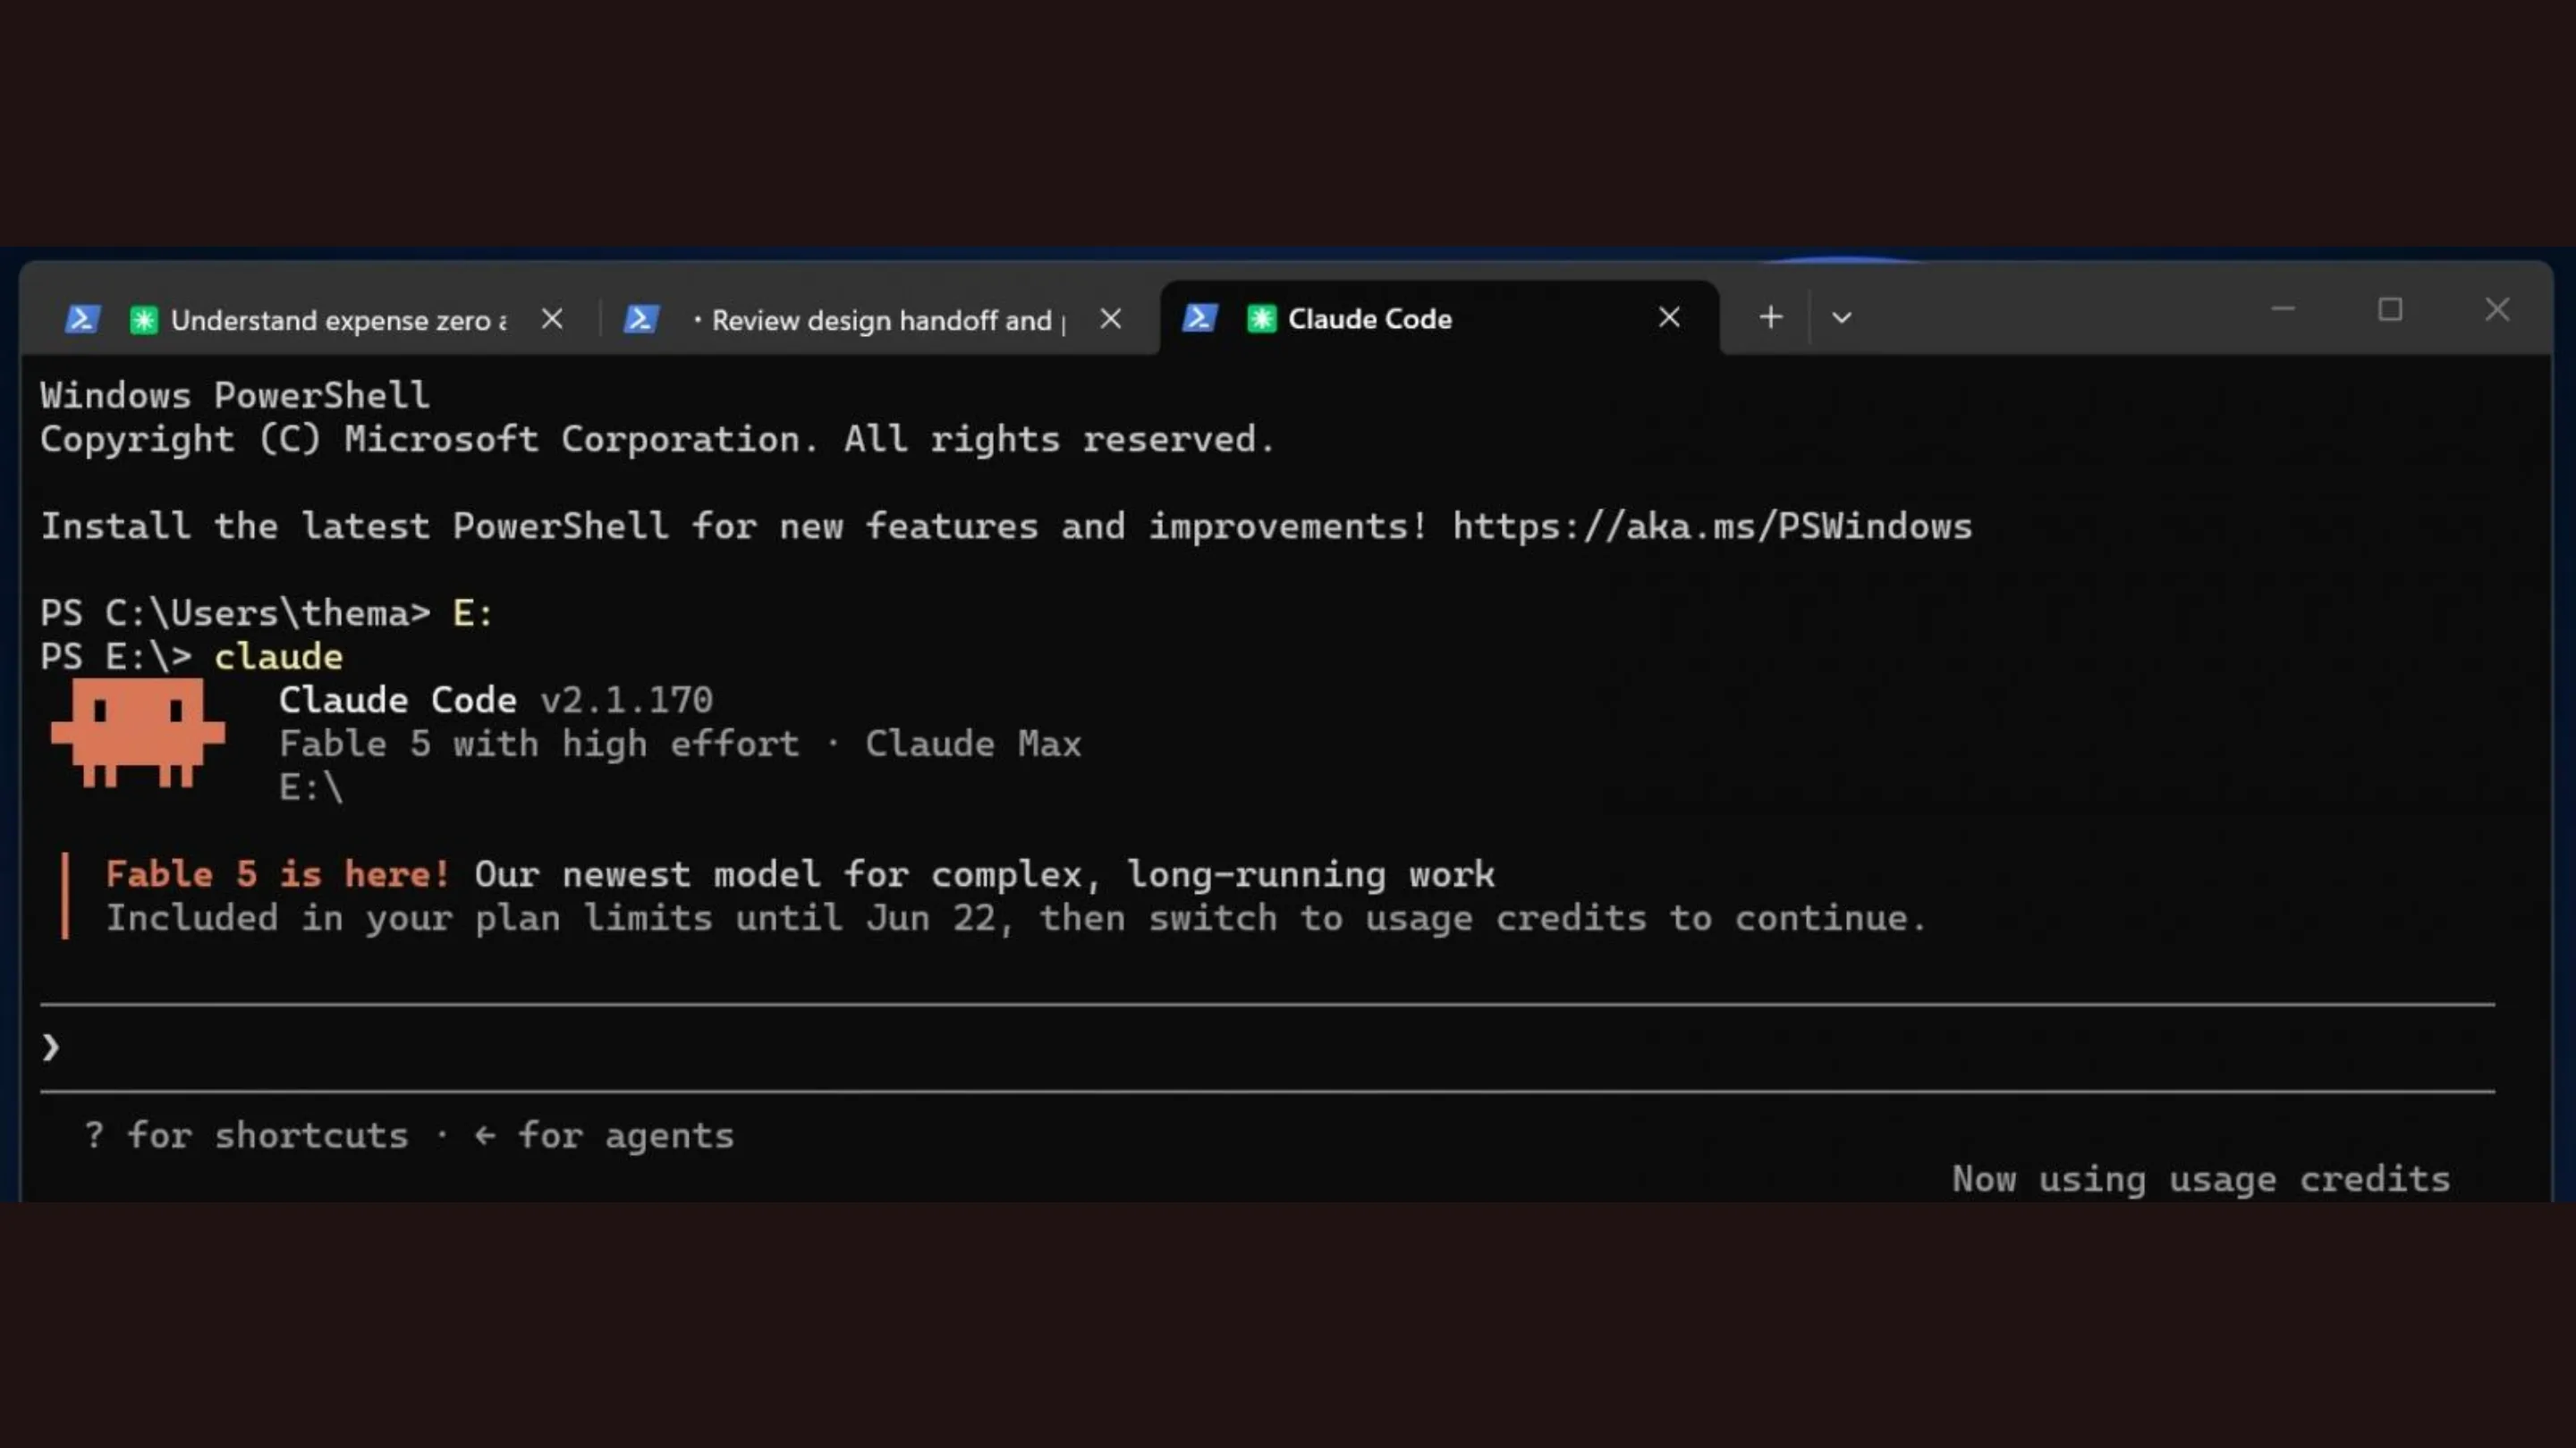Focus the Claude Code prompt input
The width and height of the screenshot is (2576, 1448).
click(1268, 1048)
